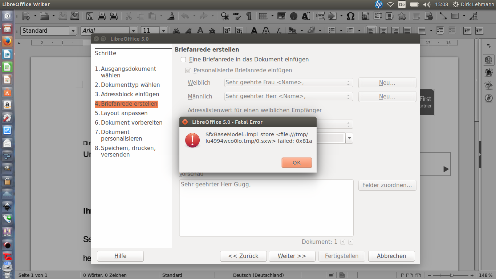496x279 pixels.
Task: Click the 'Abbrechen' button
Action: point(391,256)
